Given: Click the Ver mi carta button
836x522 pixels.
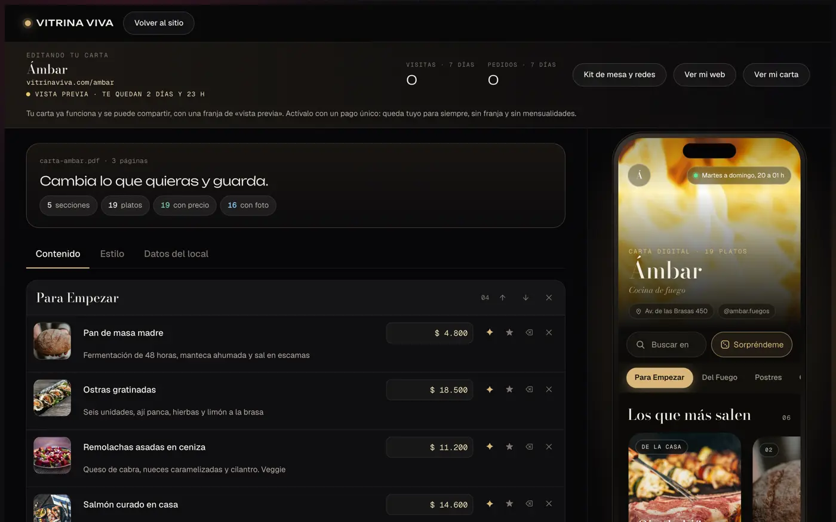Looking at the screenshot, I should coord(776,75).
